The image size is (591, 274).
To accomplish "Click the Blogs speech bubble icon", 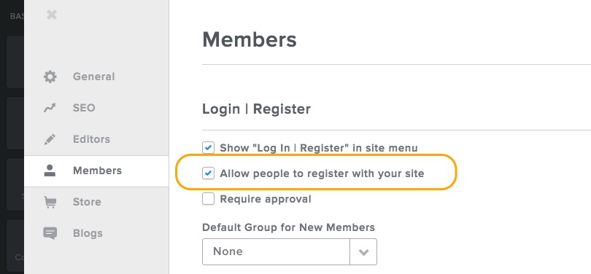I will coord(50,233).
